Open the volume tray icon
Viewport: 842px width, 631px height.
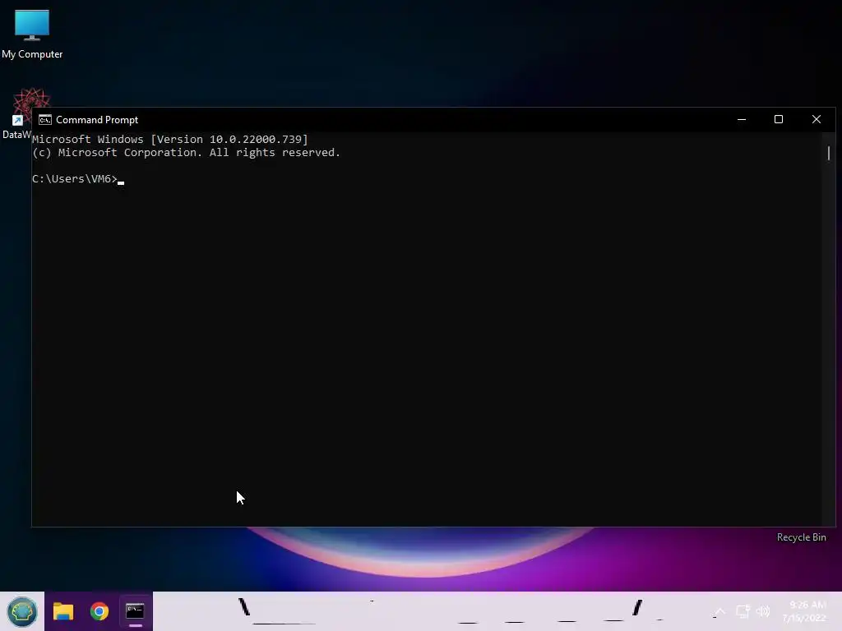click(x=763, y=611)
